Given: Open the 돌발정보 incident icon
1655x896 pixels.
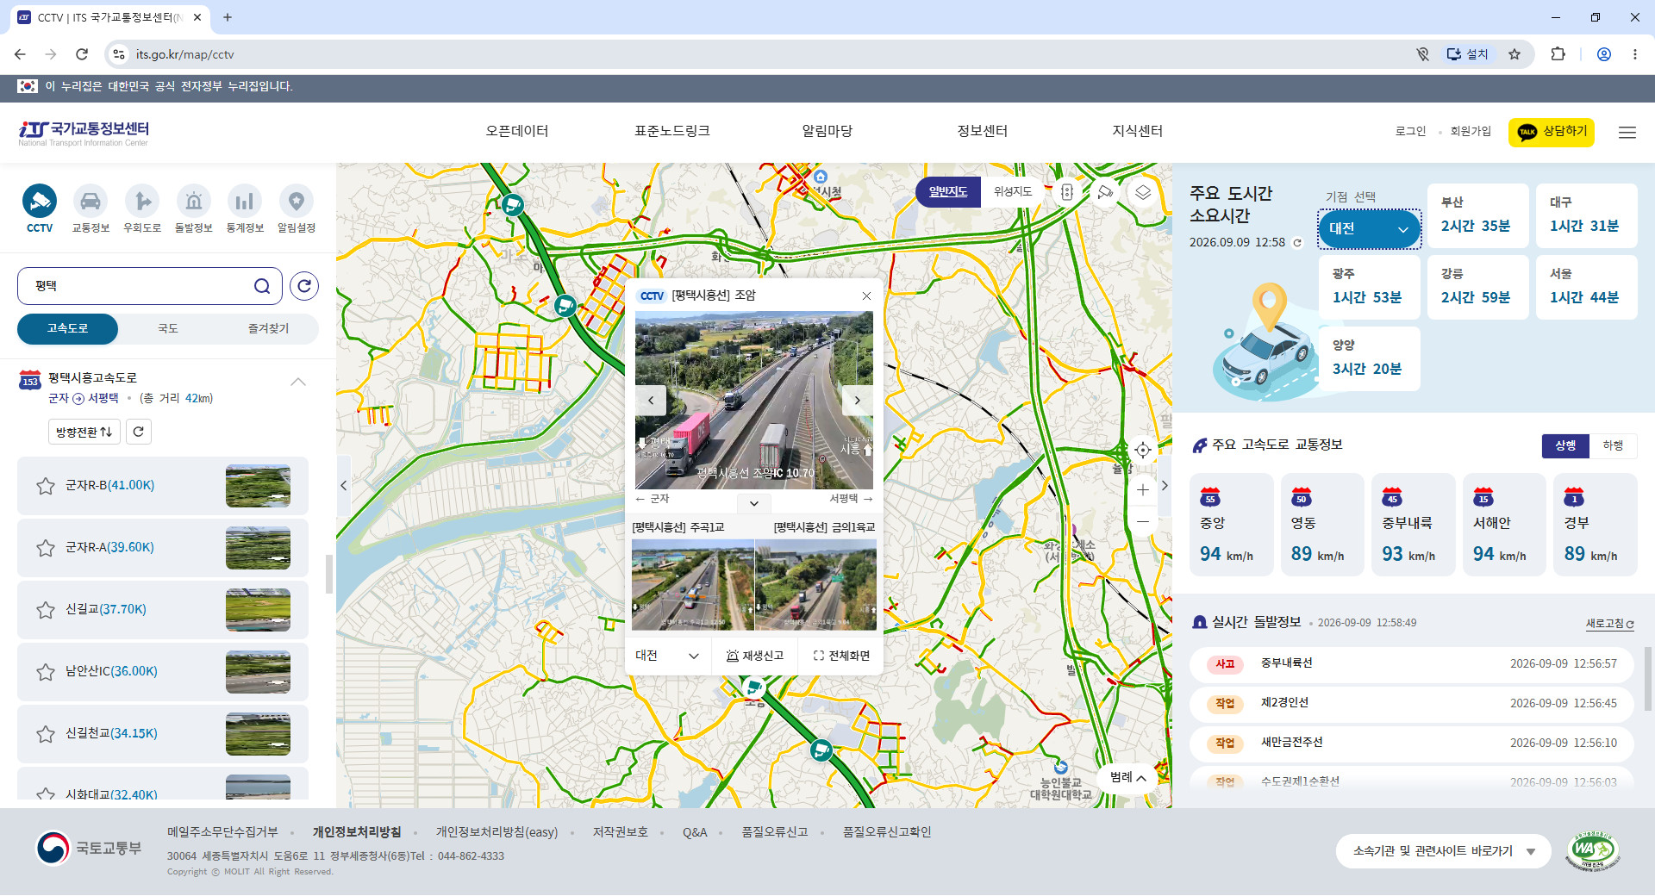Looking at the screenshot, I should click(194, 202).
